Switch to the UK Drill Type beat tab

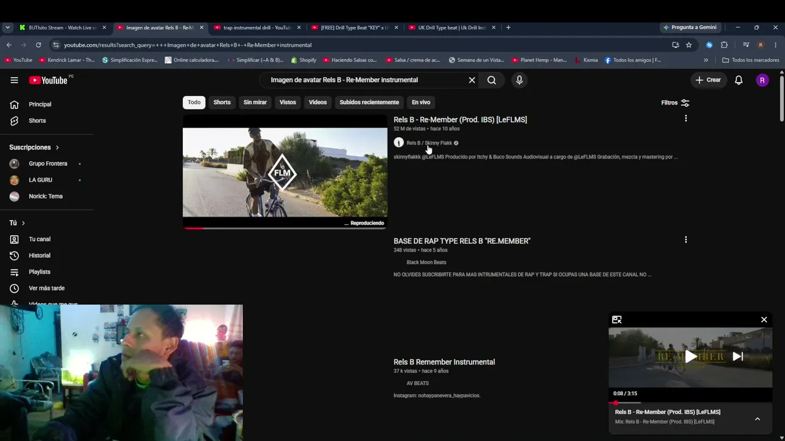point(453,28)
